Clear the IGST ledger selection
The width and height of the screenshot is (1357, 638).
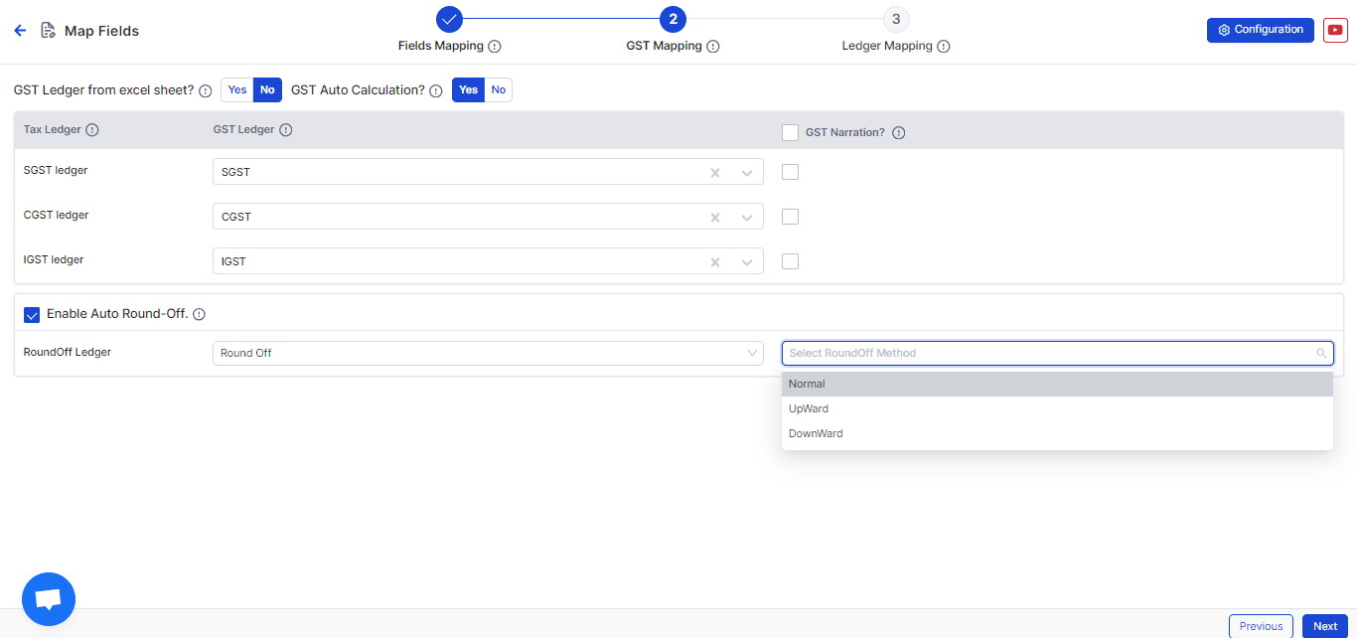(x=714, y=262)
